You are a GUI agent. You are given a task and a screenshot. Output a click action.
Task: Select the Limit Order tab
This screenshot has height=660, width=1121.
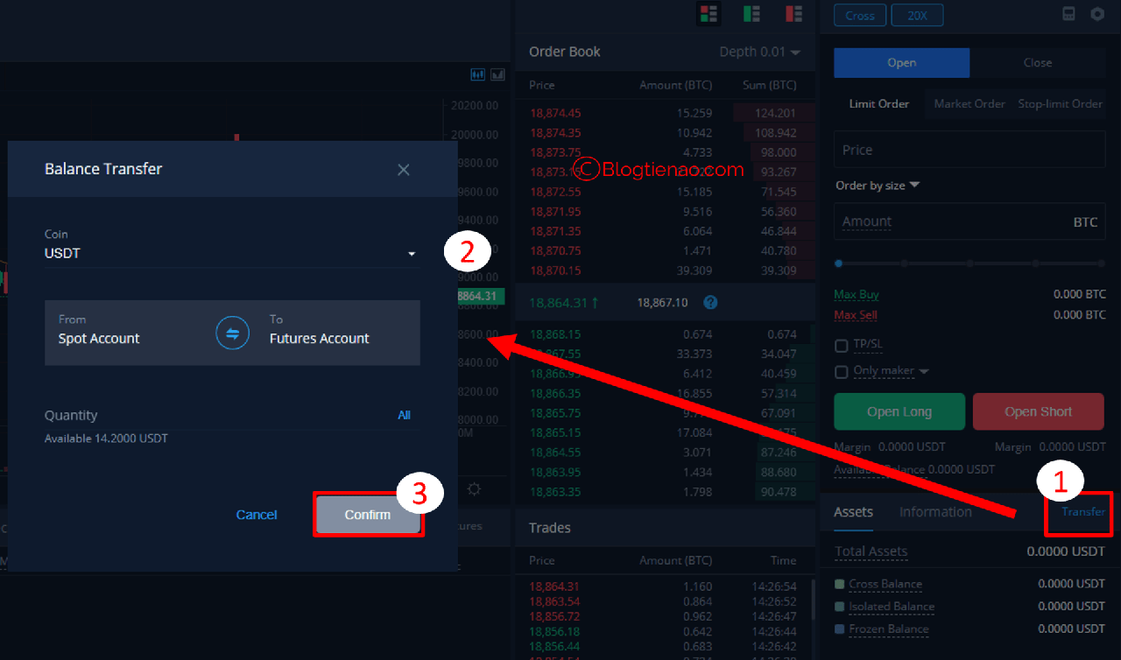tap(878, 103)
